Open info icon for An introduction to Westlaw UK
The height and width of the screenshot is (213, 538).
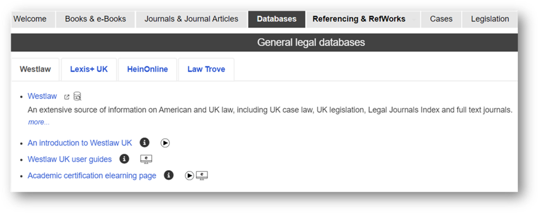(x=144, y=143)
